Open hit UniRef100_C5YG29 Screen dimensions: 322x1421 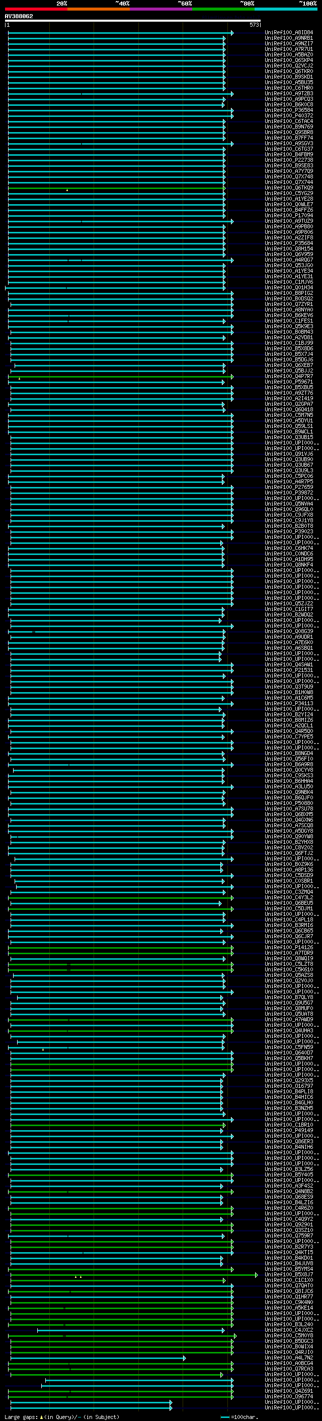point(289,194)
